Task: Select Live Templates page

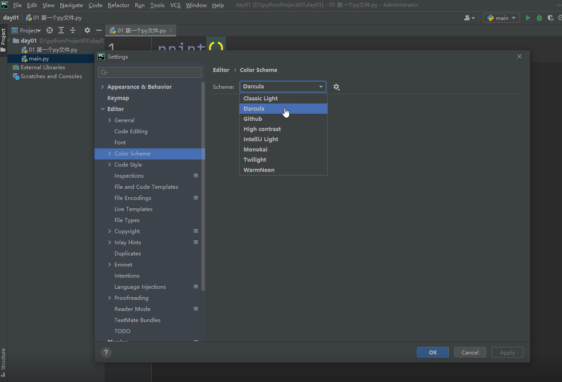Action: tap(134, 209)
